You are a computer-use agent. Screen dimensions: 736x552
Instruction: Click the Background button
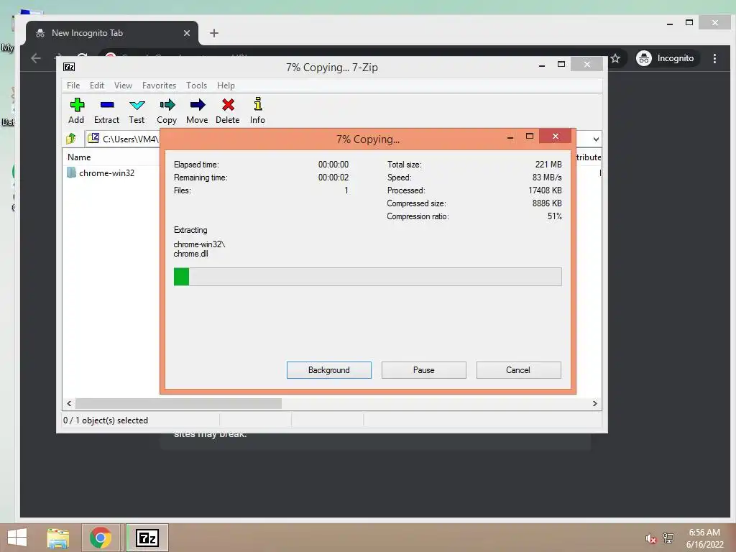pyautogui.click(x=329, y=370)
